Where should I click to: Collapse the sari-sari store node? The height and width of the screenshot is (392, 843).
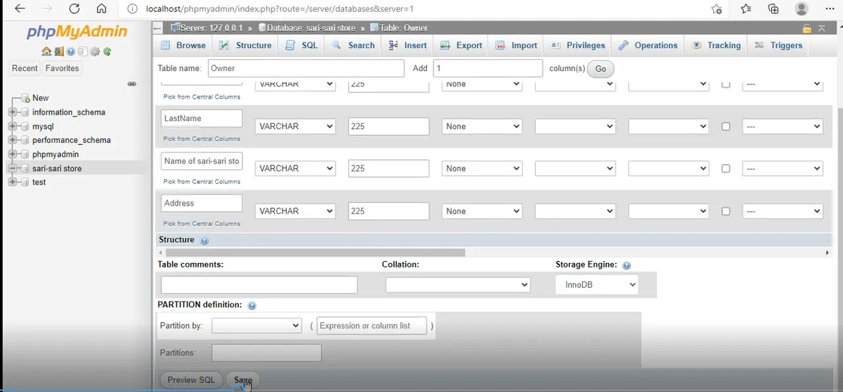tap(13, 169)
